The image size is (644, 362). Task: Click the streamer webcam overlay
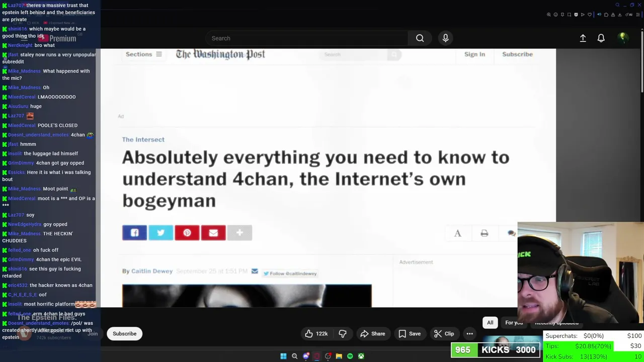click(x=581, y=273)
